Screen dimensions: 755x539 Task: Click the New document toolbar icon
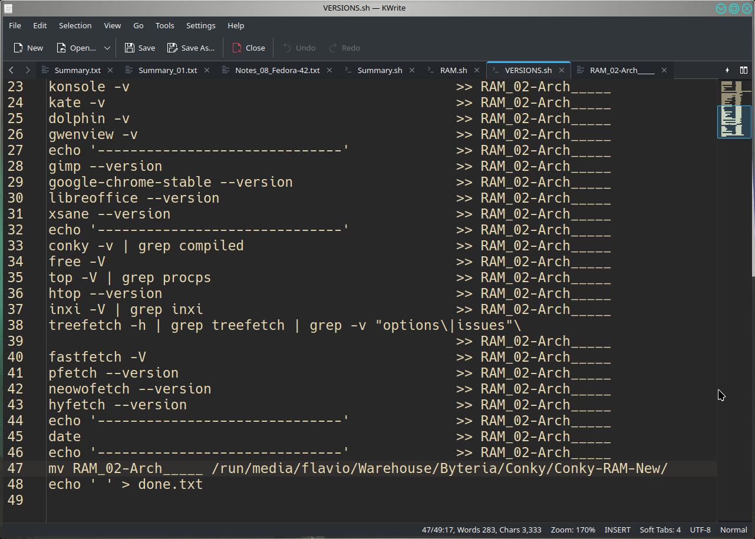click(x=28, y=48)
